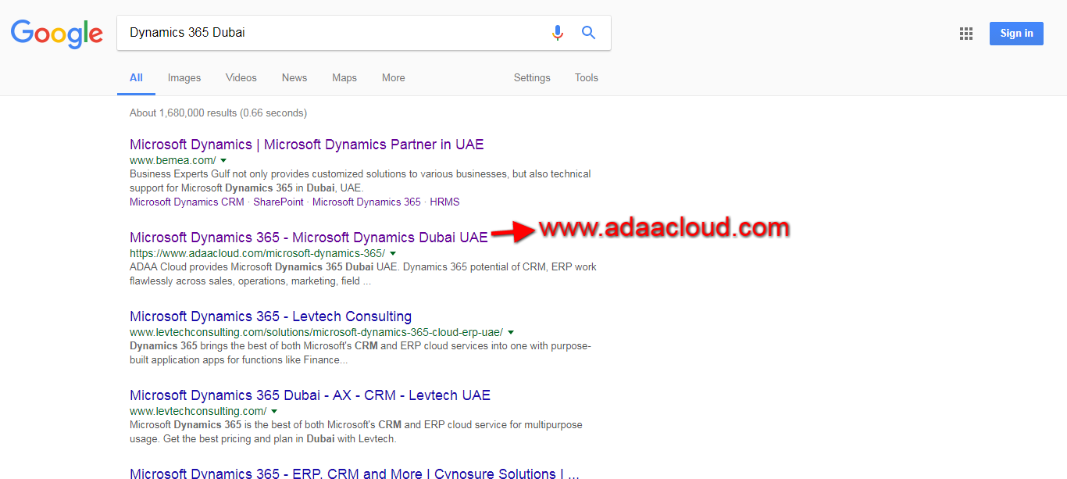Expand the More search options menu
This screenshot has width=1067, height=479.
pyautogui.click(x=394, y=78)
